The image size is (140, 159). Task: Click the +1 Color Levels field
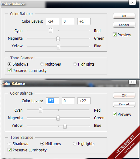84,21
